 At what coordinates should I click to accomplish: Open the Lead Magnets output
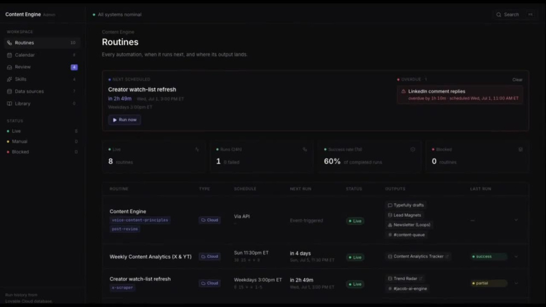click(x=404, y=215)
